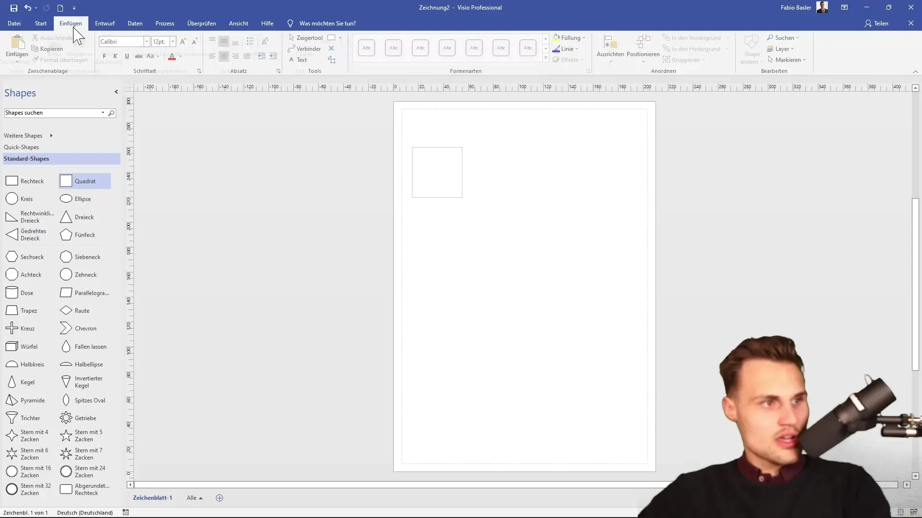Toggle bold F formatting
This screenshot has width=922, height=518.
coord(104,56)
